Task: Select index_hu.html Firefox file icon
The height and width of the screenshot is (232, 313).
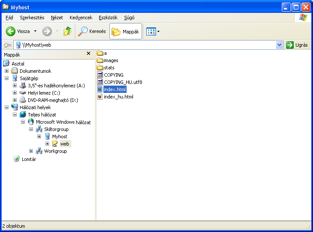Action: click(100, 96)
